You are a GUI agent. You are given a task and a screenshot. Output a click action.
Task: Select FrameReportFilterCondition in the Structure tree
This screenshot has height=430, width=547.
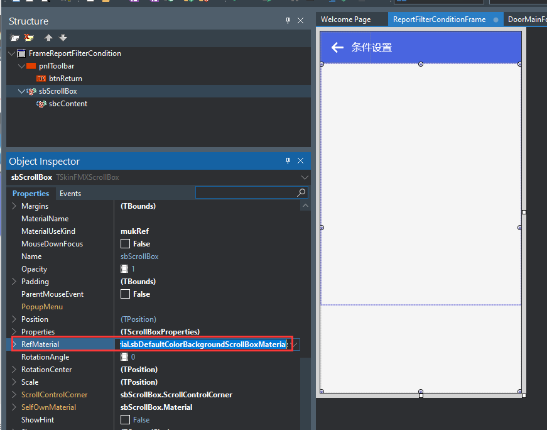(x=75, y=53)
